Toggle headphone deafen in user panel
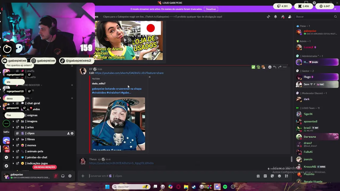 click(63, 176)
